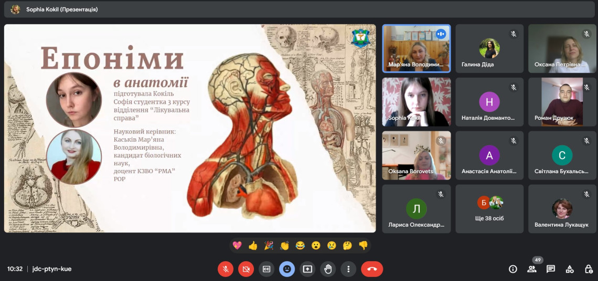Show the participants list icon

(x=531, y=269)
